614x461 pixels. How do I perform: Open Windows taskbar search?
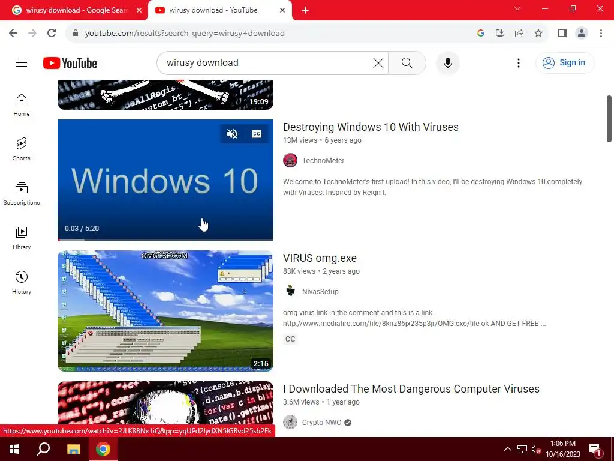43,449
